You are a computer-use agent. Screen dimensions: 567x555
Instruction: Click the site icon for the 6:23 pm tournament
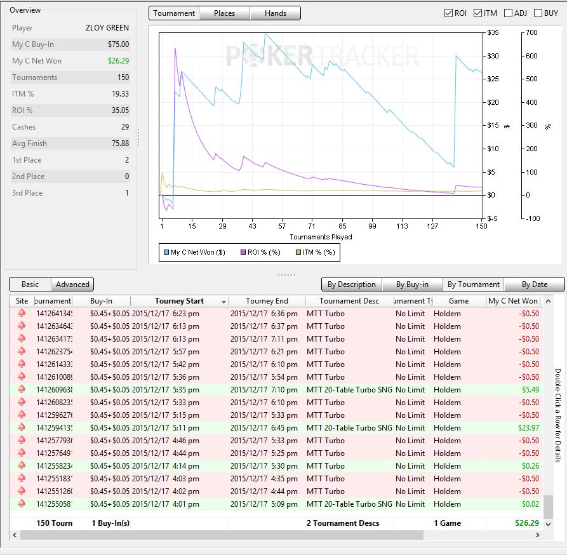tap(22, 314)
